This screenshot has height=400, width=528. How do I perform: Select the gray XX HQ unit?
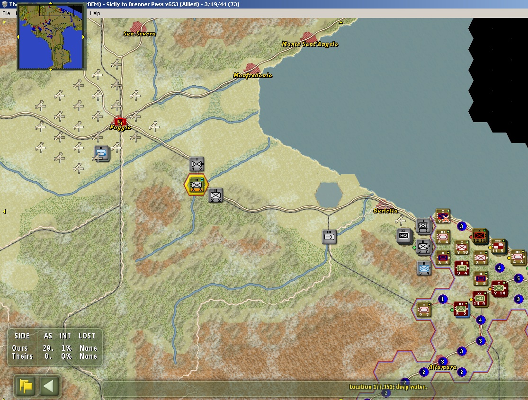[x=404, y=235]
